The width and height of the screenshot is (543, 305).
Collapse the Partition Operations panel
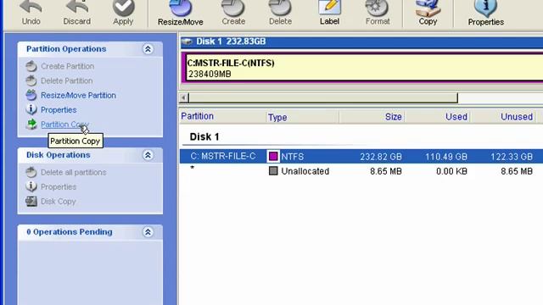tap(148, 49)
